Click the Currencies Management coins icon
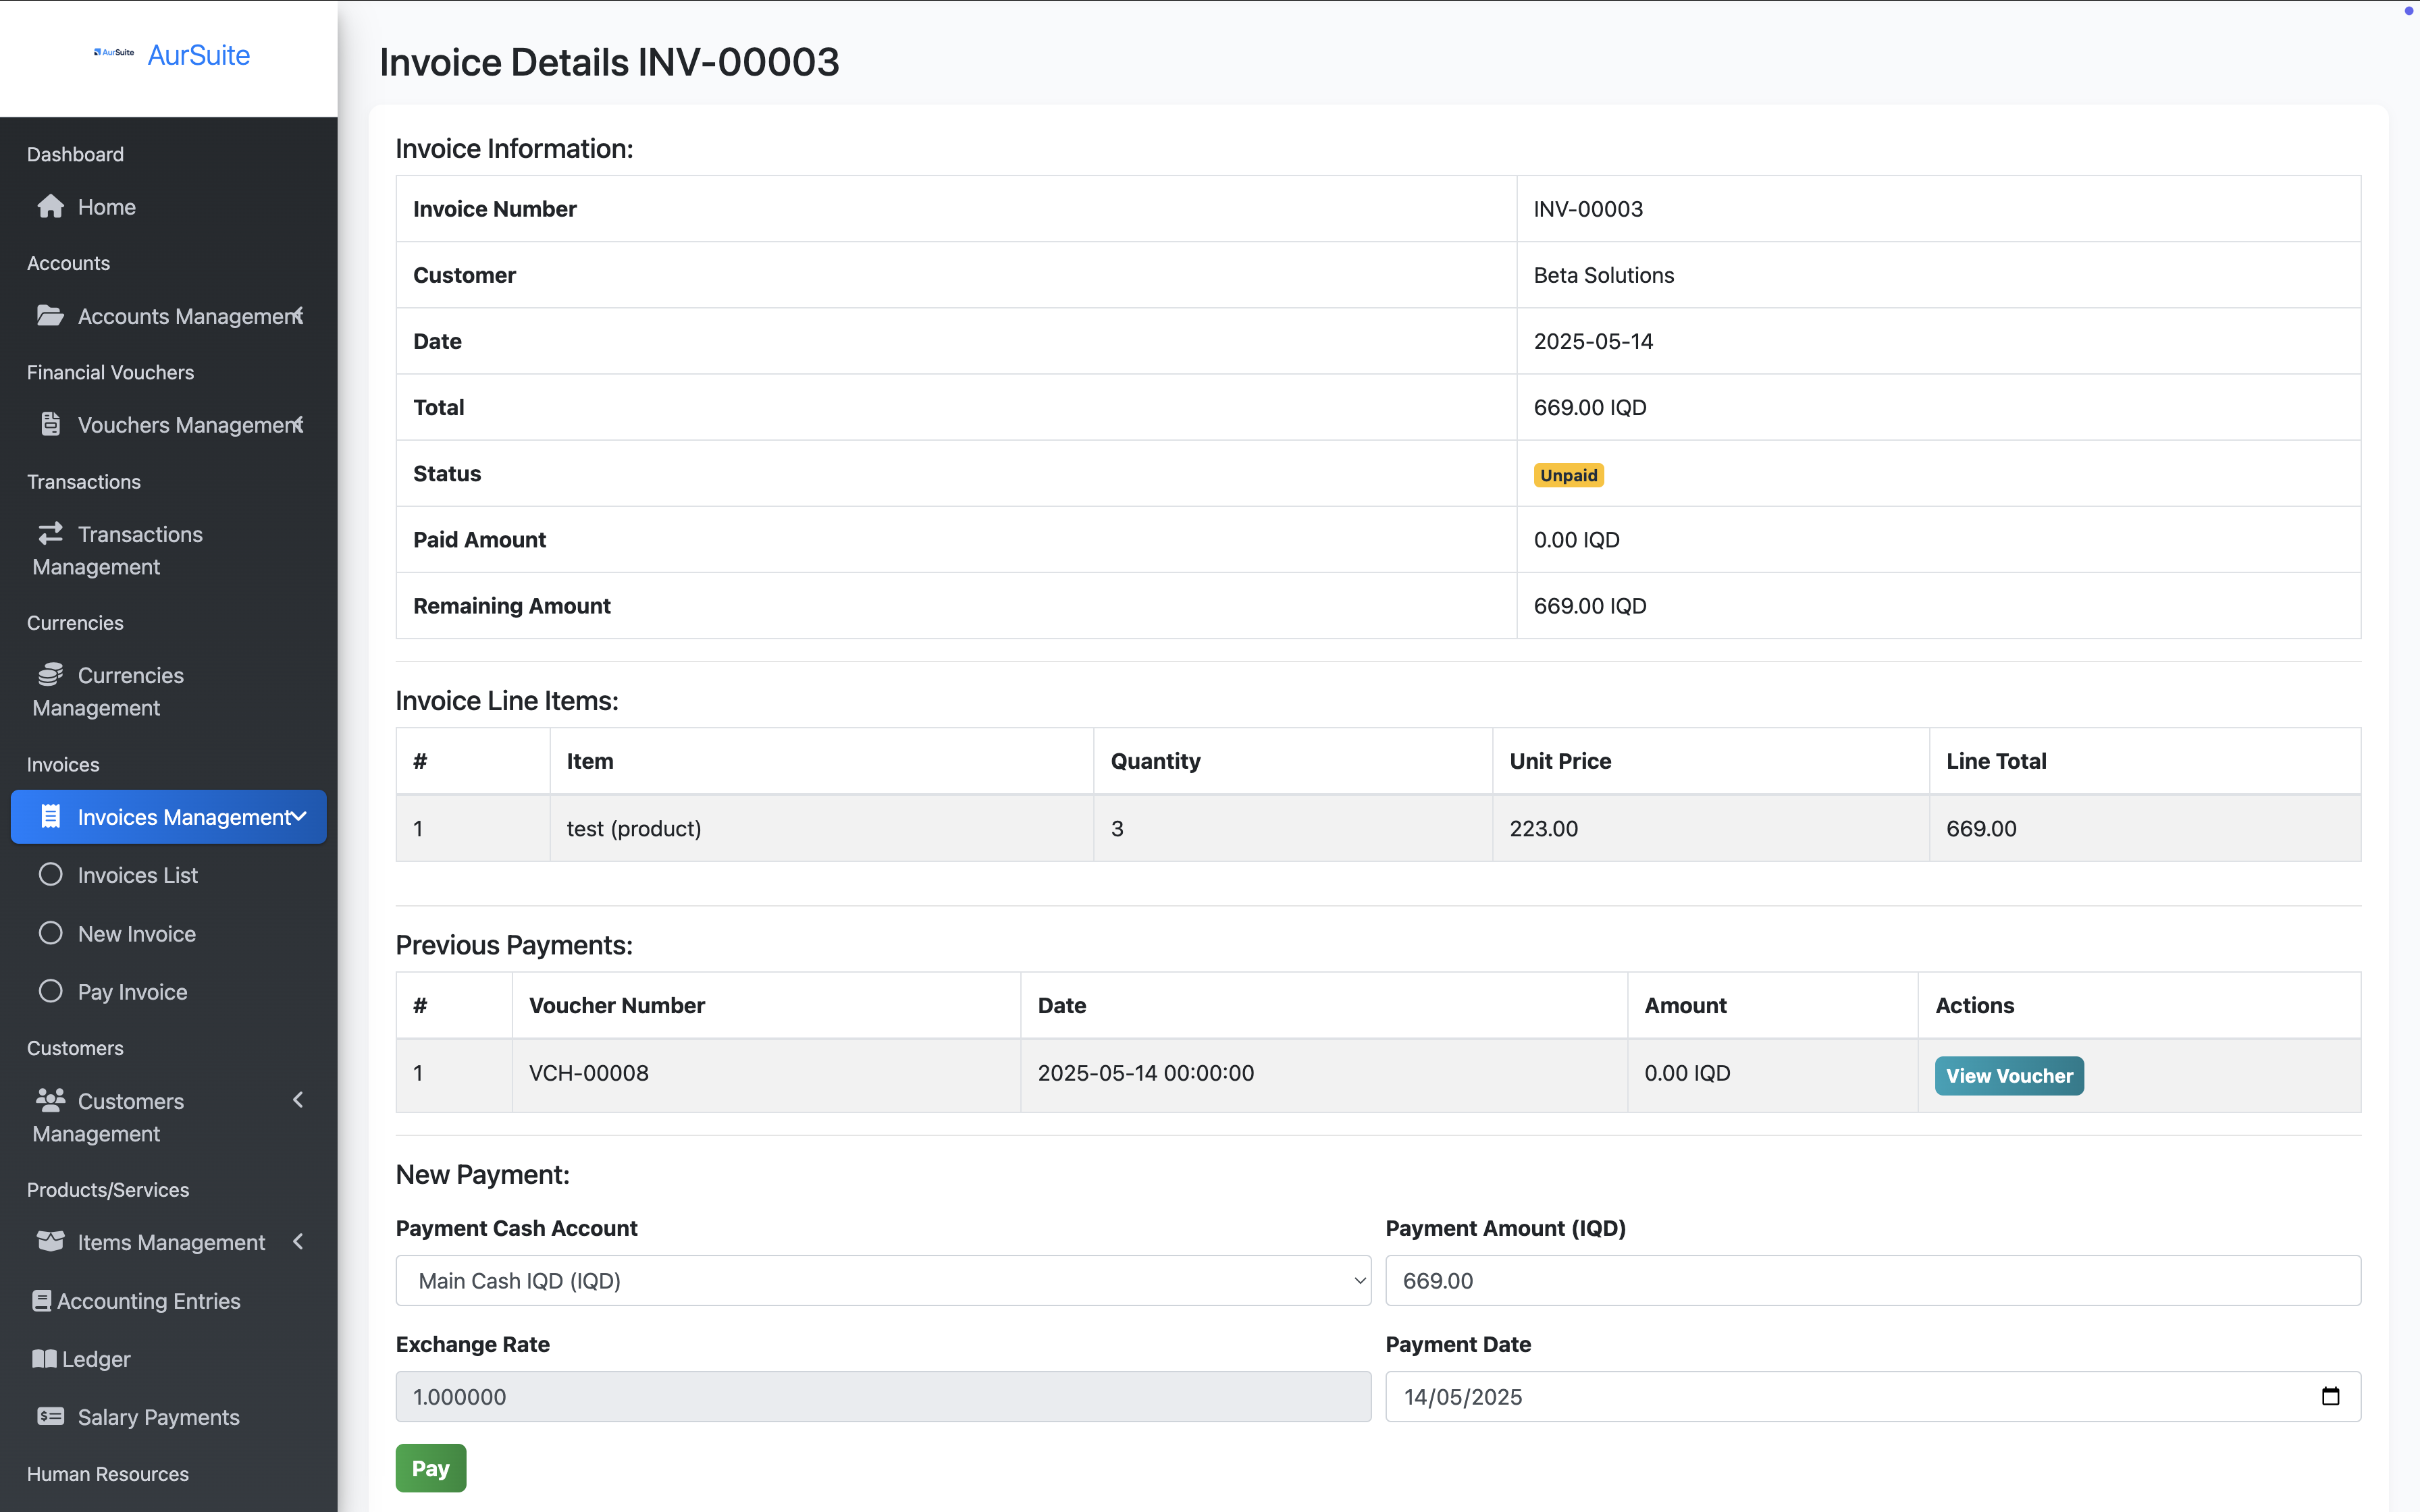 (x=50, y=675)
